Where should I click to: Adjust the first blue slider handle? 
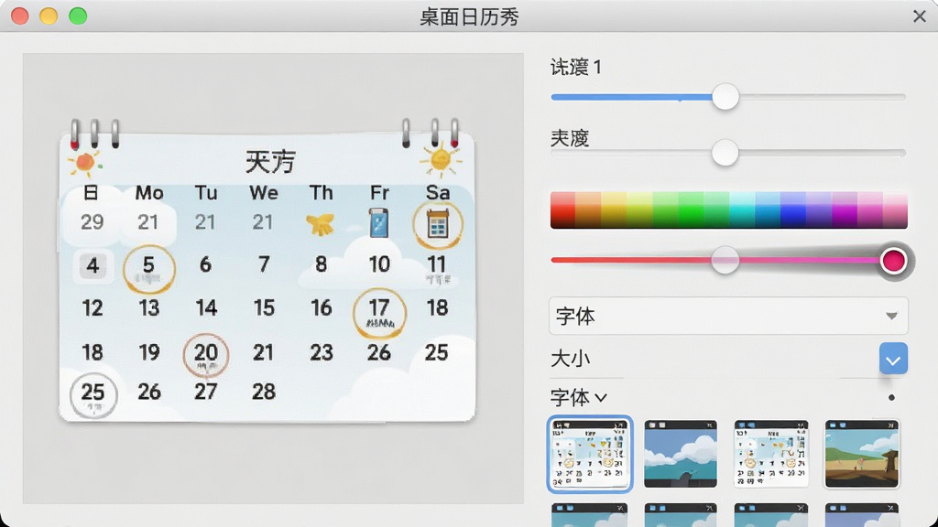[725, 97]
